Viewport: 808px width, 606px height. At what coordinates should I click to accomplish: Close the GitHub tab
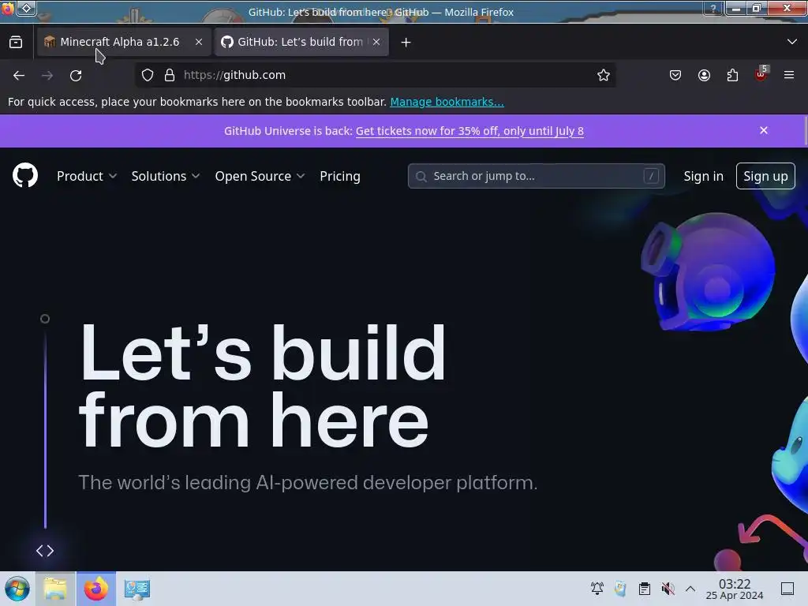point(376,43)
